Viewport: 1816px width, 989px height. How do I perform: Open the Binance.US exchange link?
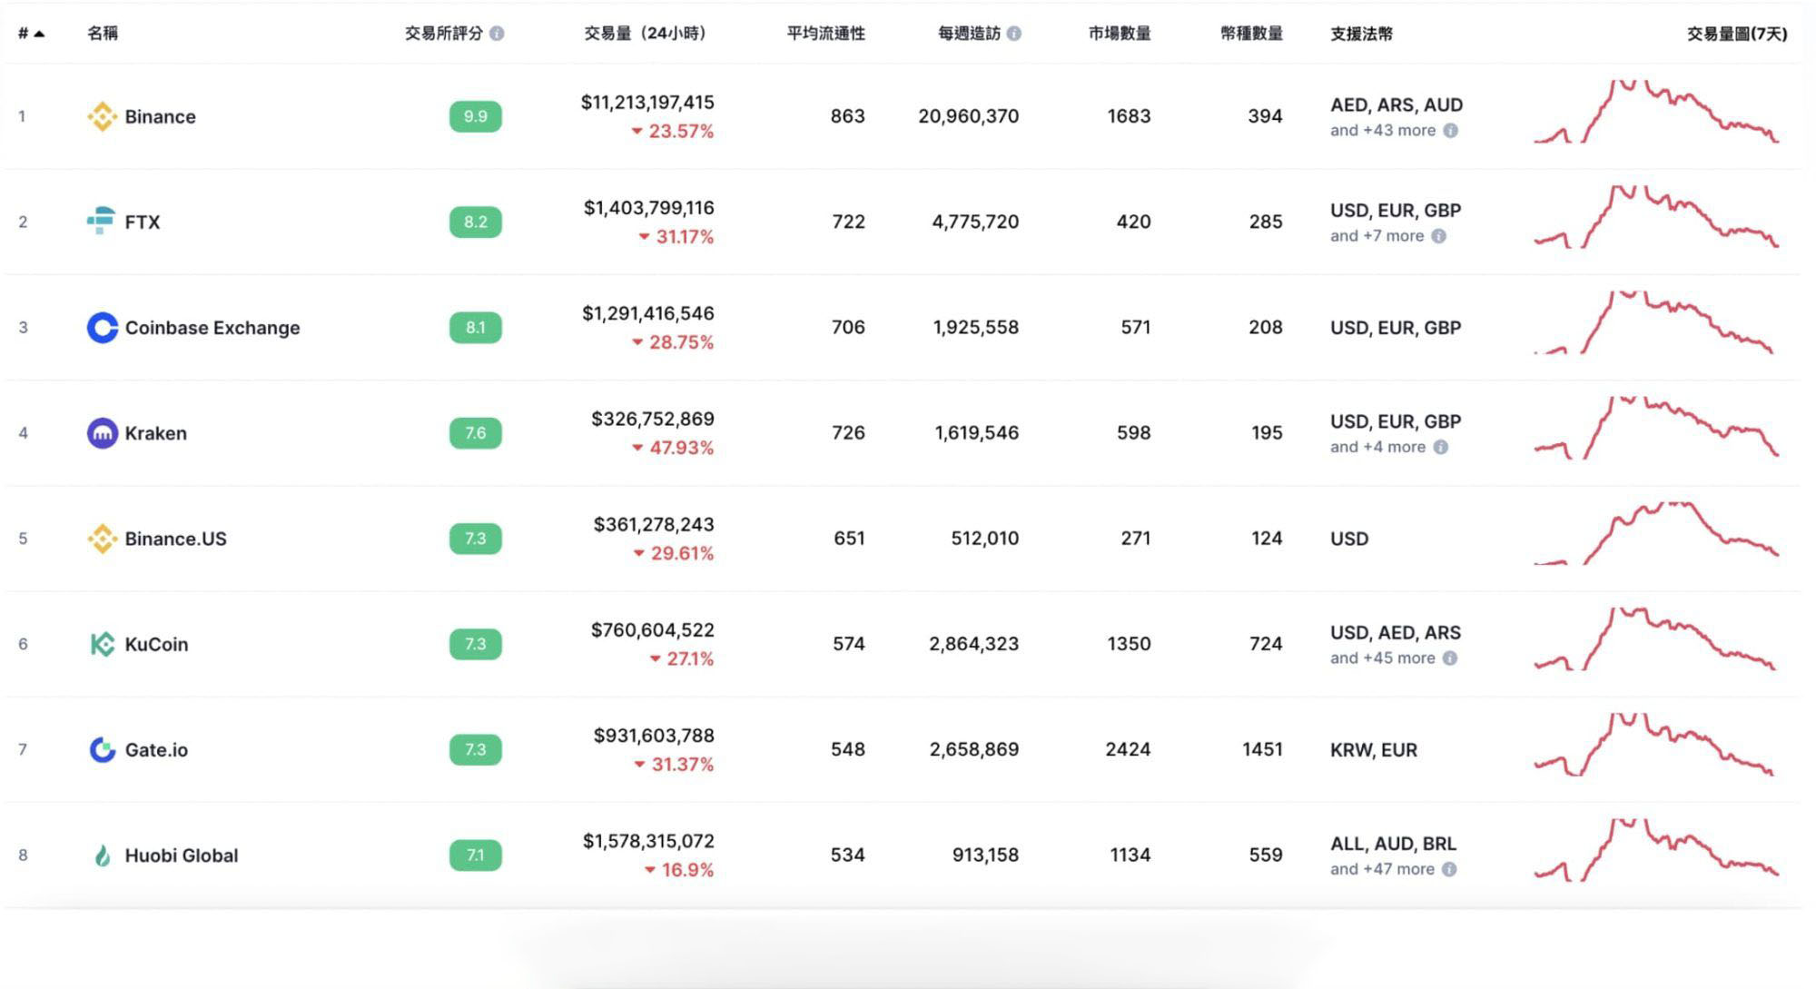click(175, 539)
